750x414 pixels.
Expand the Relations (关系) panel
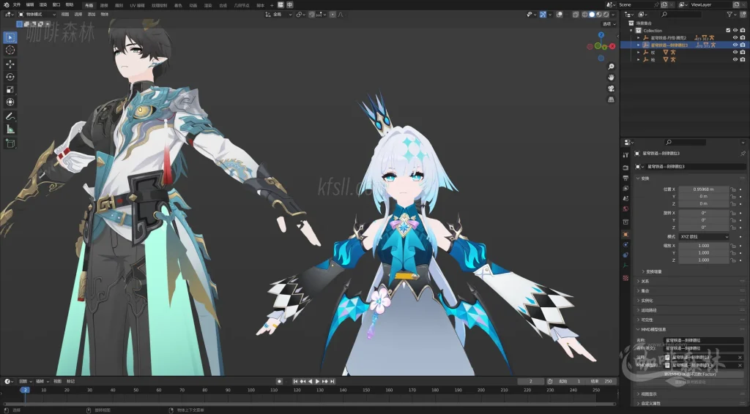point(644,282)
